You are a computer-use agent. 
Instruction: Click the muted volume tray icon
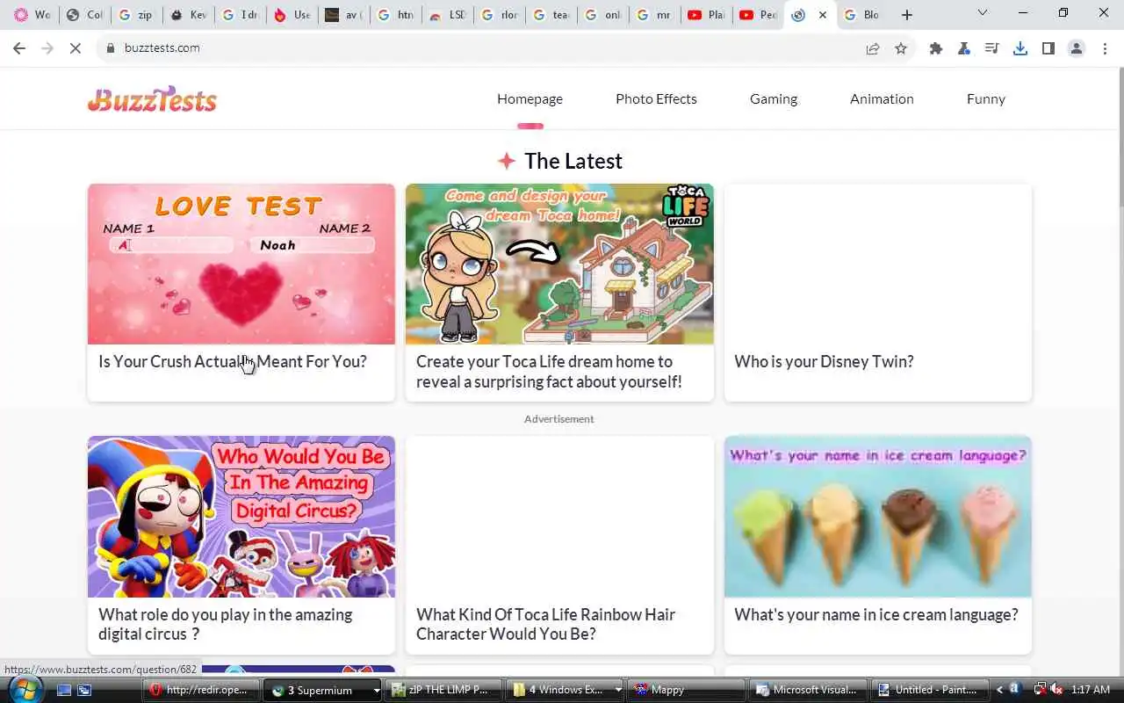coord(1056,690)
